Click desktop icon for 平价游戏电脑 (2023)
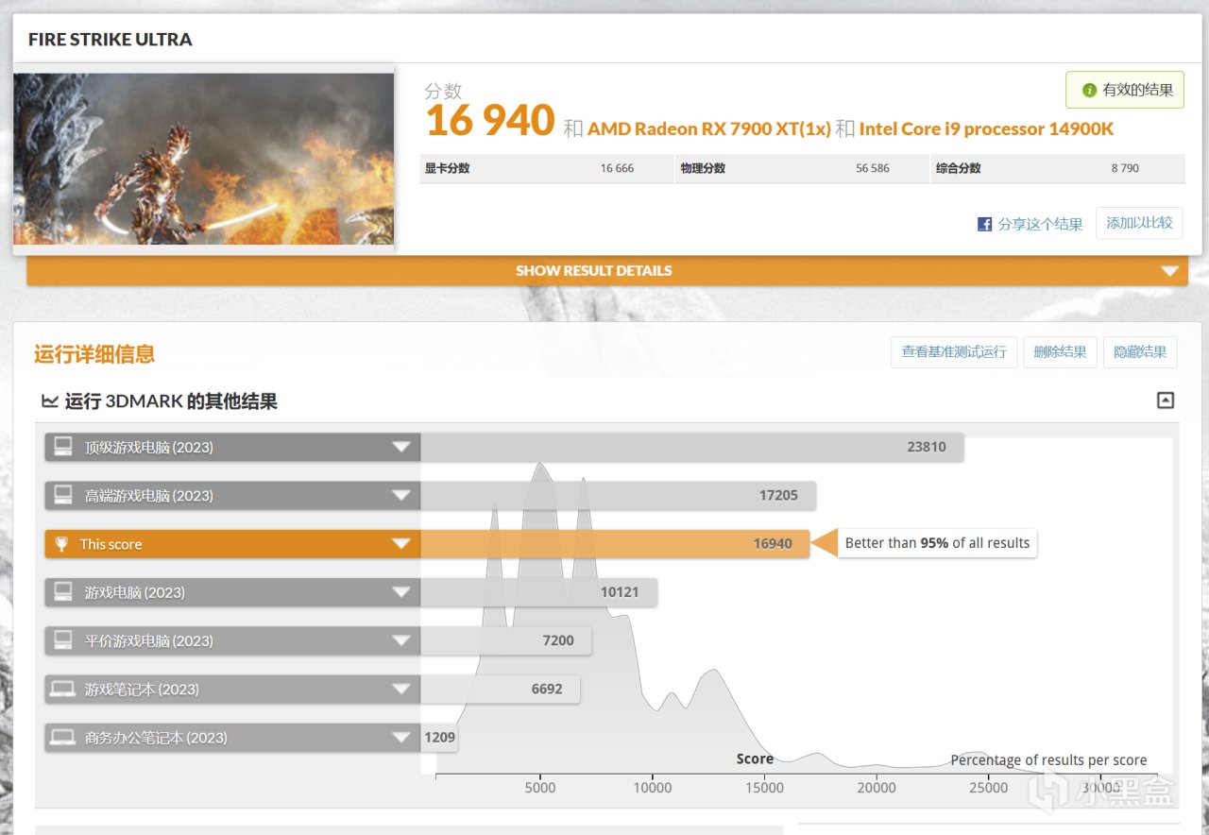Viewport: 1209px width, 835px height. 63,640
